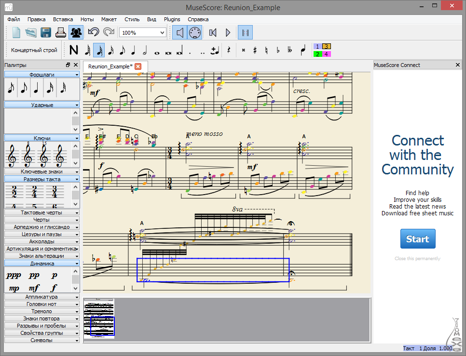Add tie to selected note
The image size is (466, 356).
tap(215, 50)
